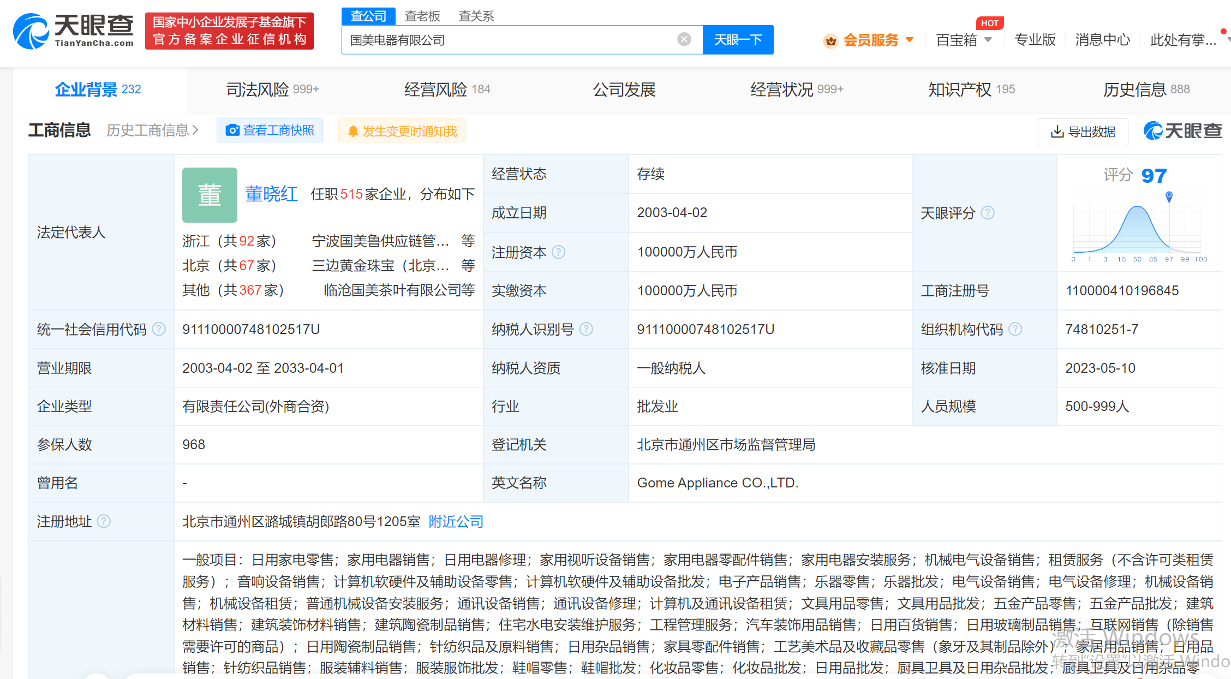This screenshot has height=679, width=1231.
Task: Click help icon beside 天眼评分
Action: click(988, 213)
